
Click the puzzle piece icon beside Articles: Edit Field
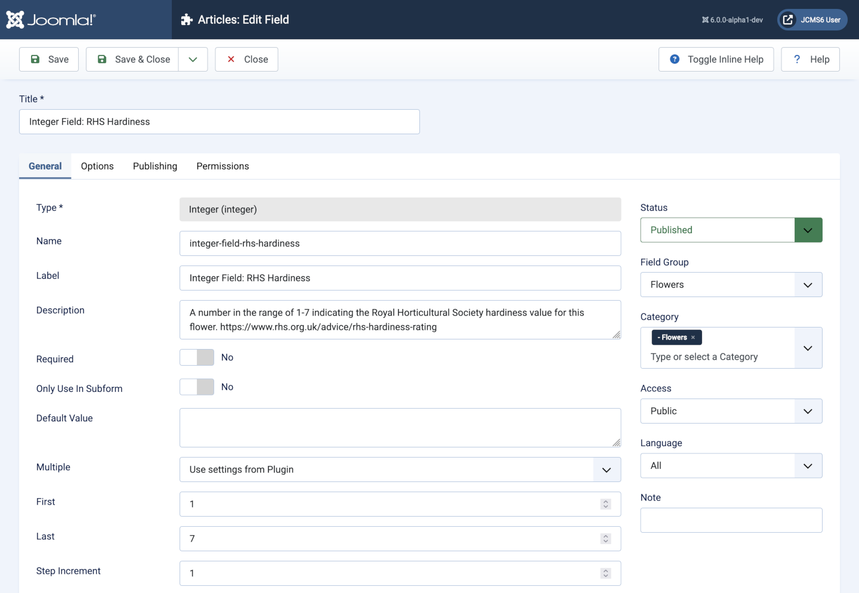point(187,20)
